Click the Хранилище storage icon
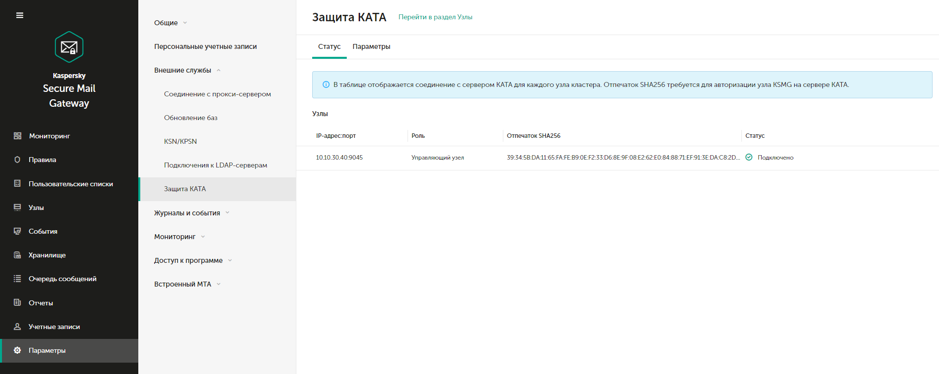The image size is (939, 374). [17, 255]
